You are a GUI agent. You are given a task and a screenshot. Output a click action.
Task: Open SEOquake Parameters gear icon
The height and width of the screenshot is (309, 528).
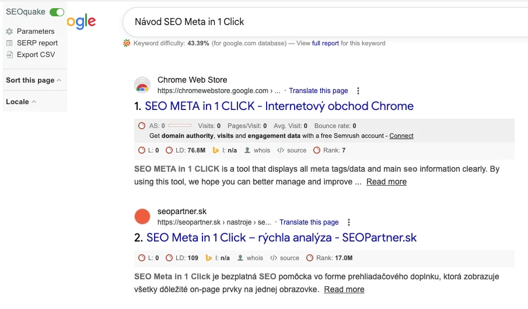tap(9, 31)
